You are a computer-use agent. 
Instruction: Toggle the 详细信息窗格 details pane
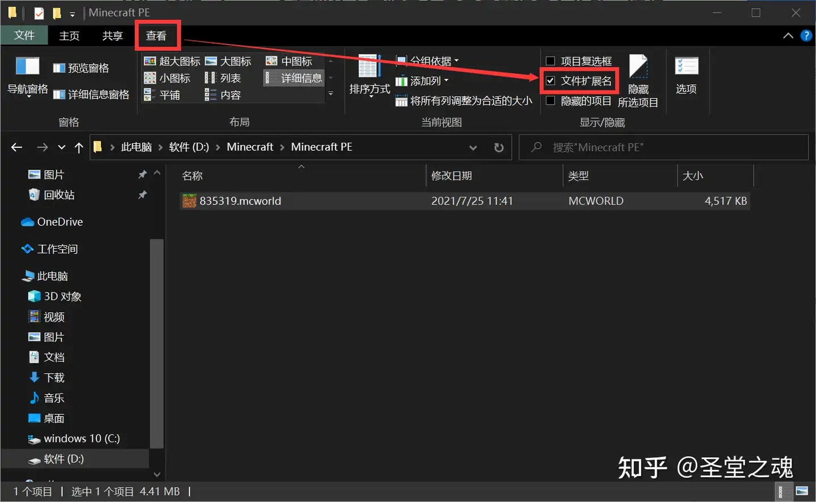pyautogui.click(x=91, y=95)
